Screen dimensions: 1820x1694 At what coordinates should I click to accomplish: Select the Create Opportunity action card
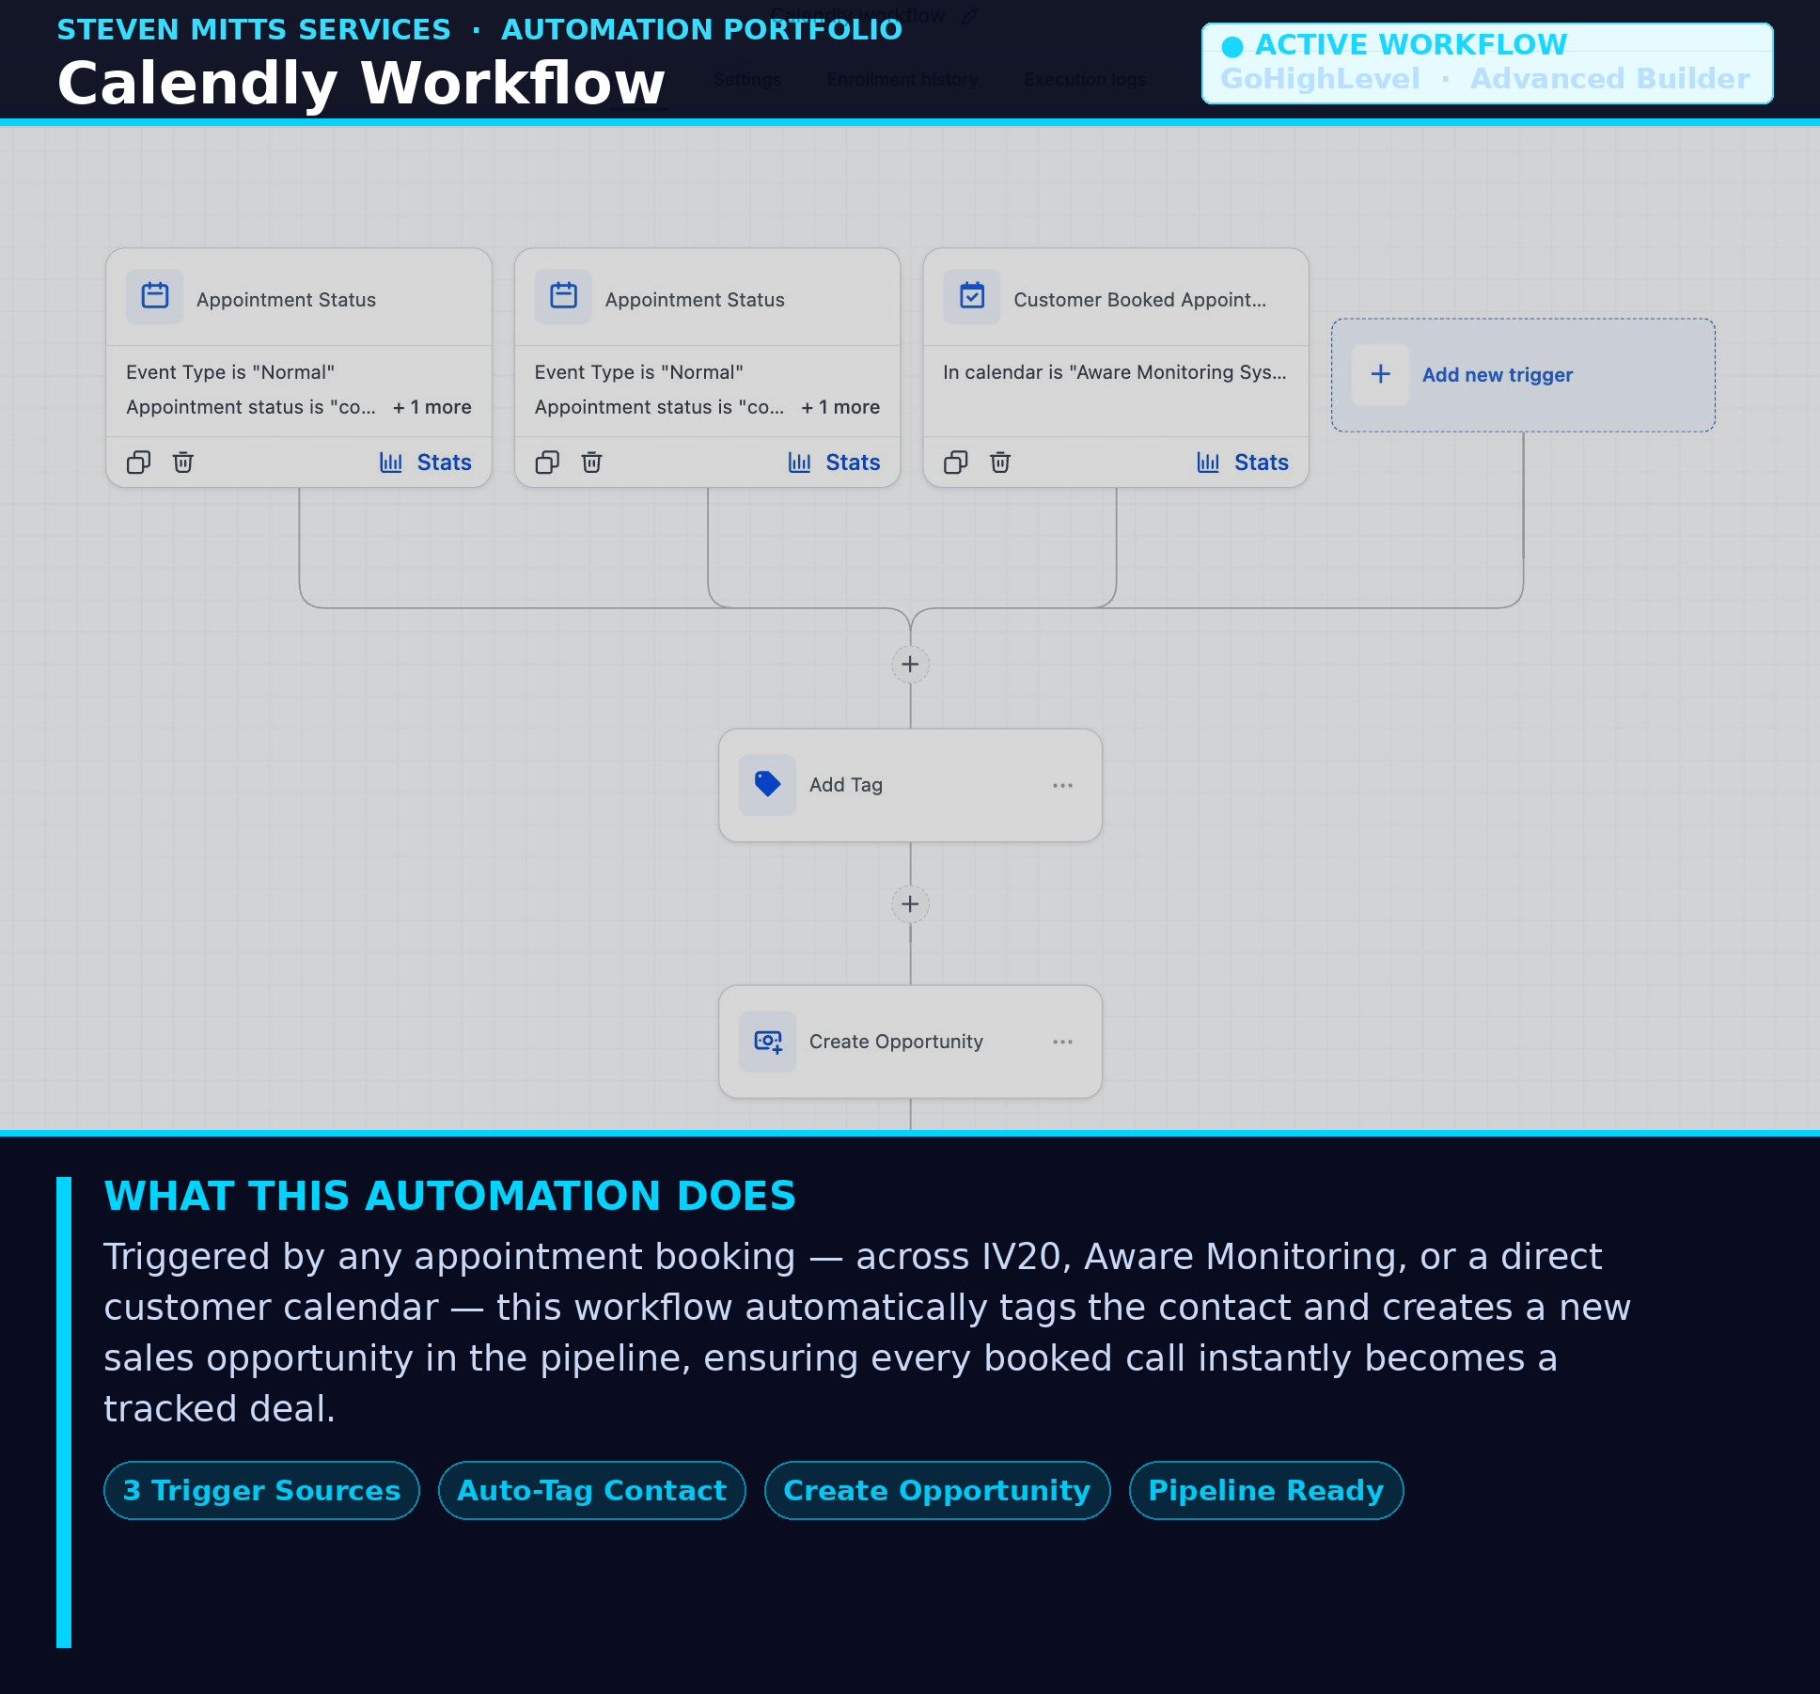910,1042
